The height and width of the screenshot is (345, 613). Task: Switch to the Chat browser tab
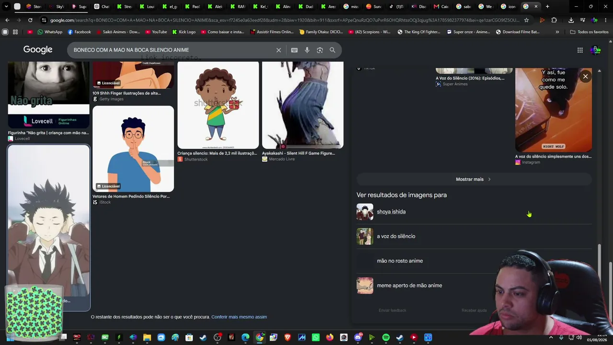coord(102,7)
